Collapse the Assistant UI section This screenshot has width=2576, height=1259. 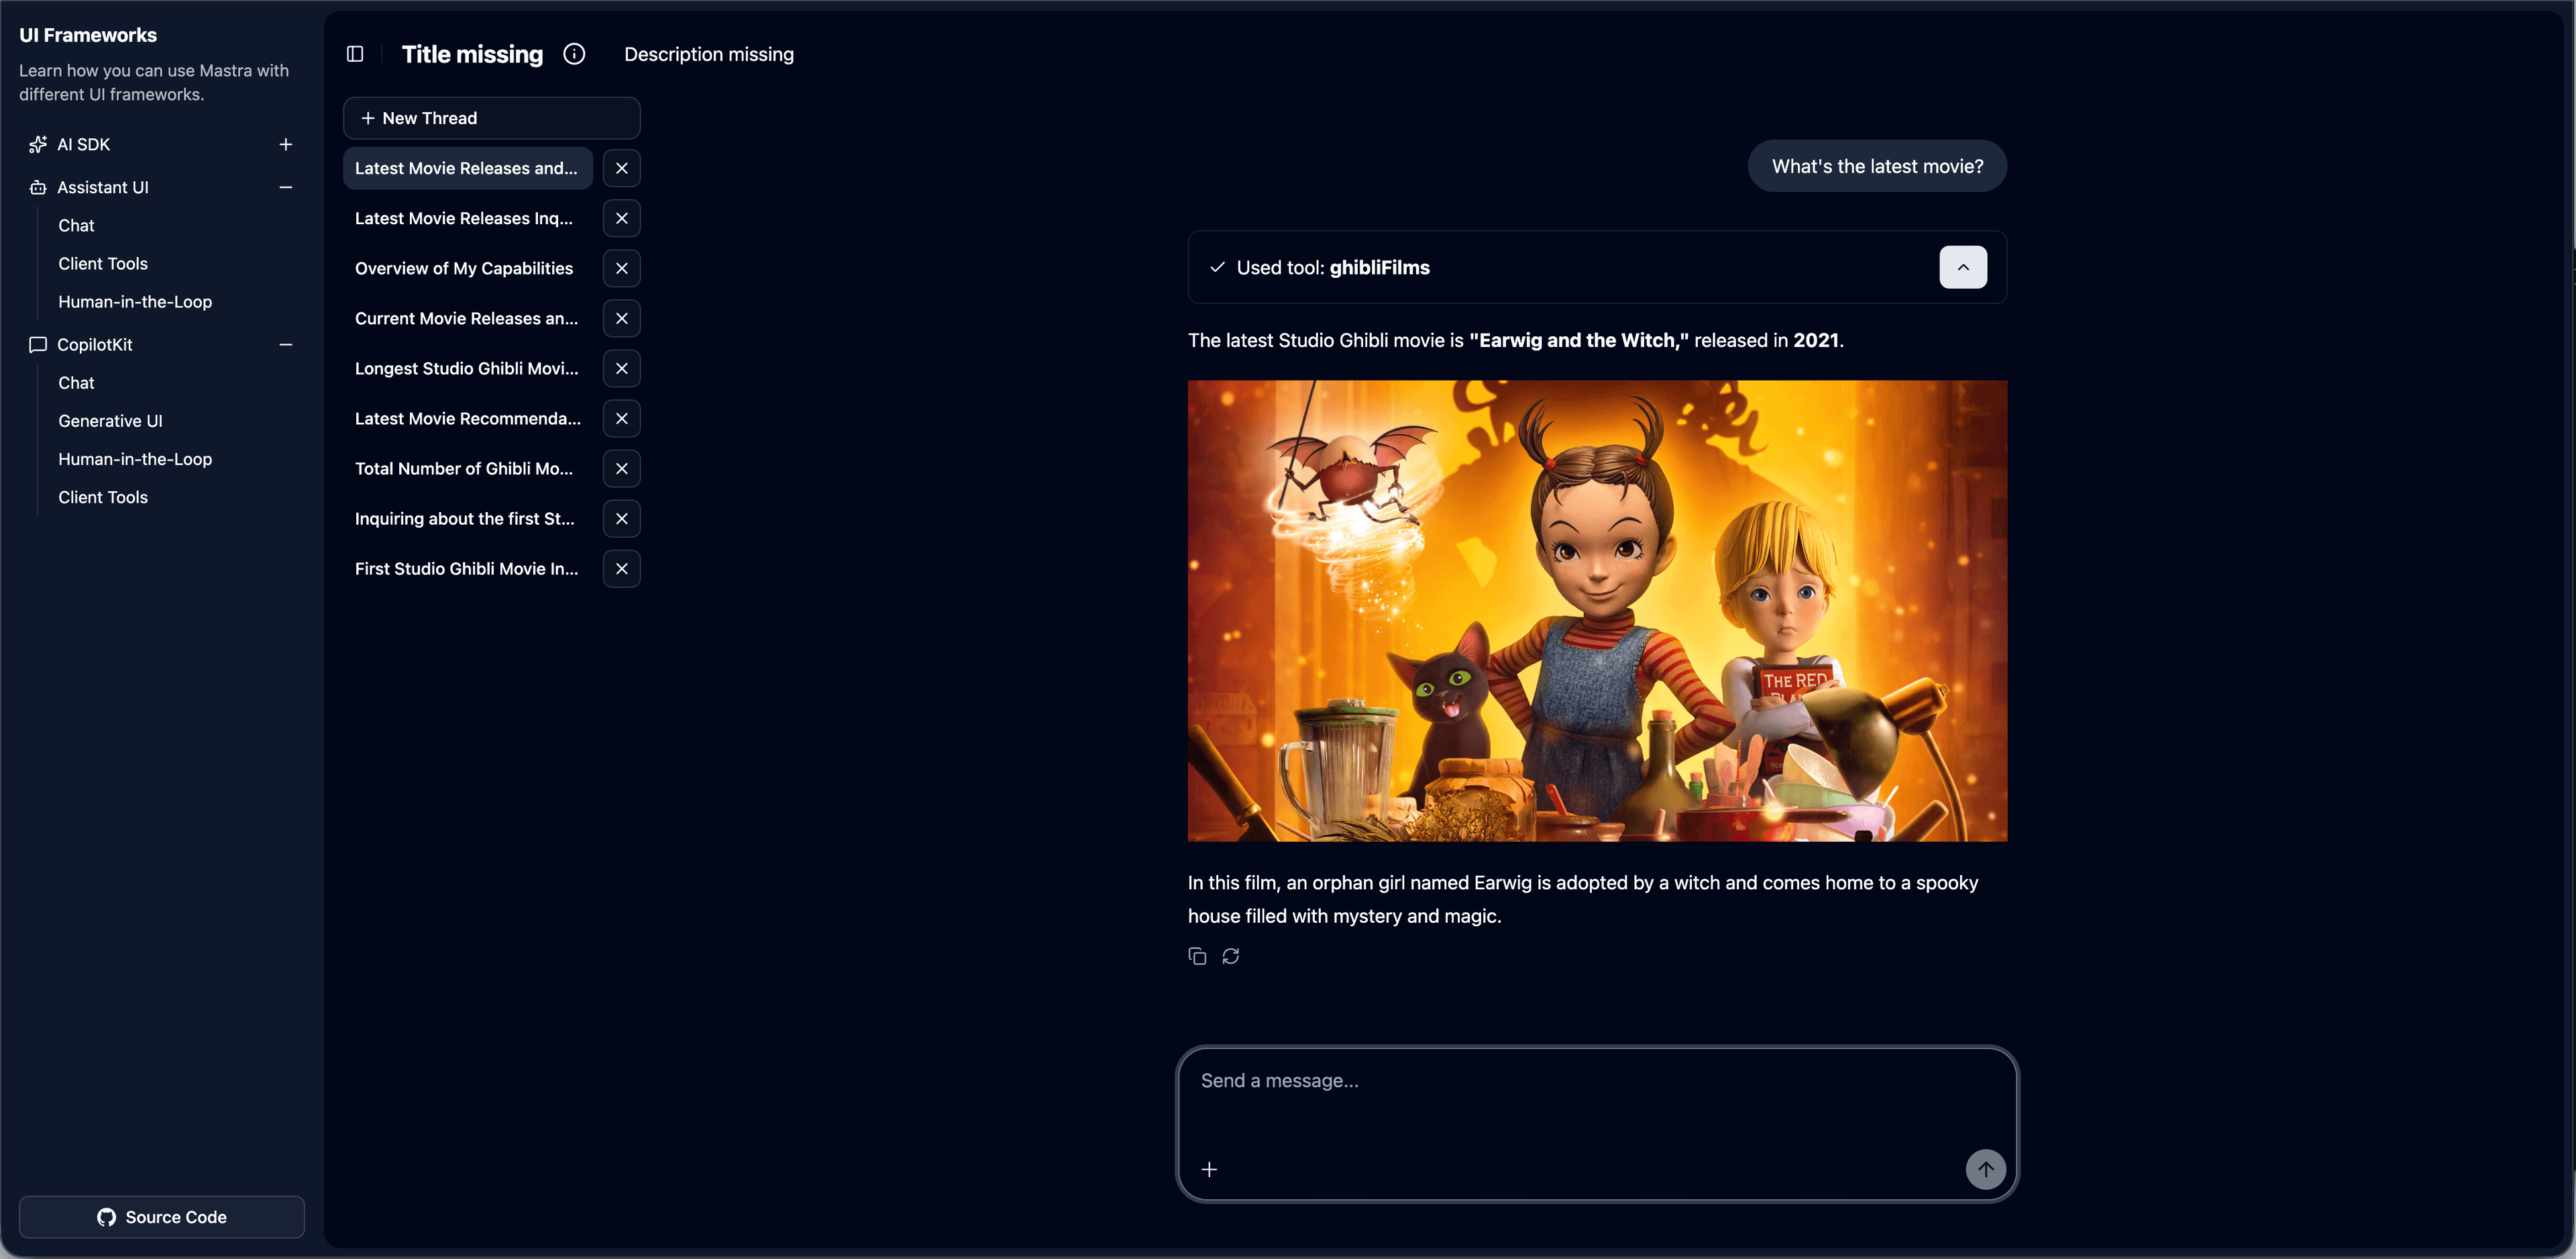click(x=286, y=187)
